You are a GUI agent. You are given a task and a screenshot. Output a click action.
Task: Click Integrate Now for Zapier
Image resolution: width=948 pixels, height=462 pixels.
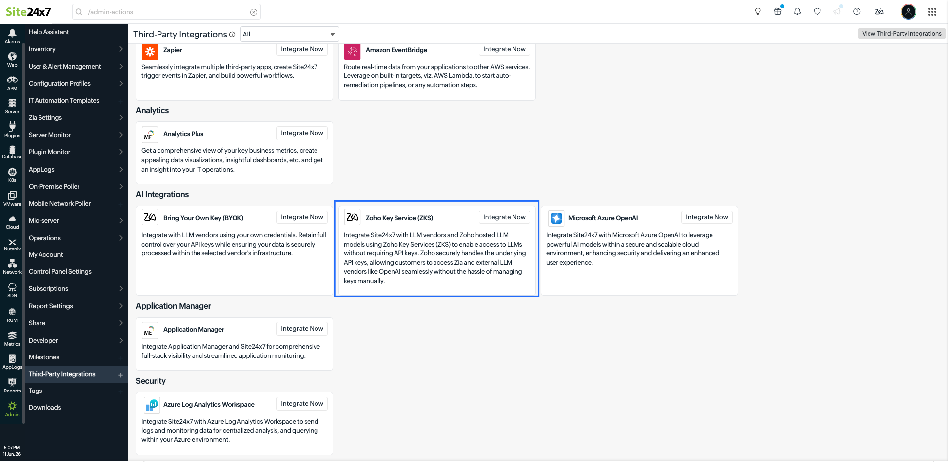(x=302, y=49)
